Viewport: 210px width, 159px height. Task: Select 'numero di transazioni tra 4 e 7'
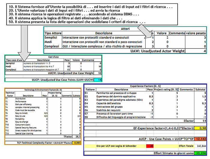(x=39, y=66)
